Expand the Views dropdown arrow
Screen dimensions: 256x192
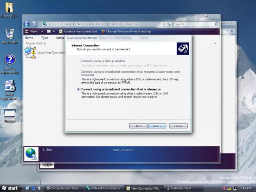(x=42, y=31)
